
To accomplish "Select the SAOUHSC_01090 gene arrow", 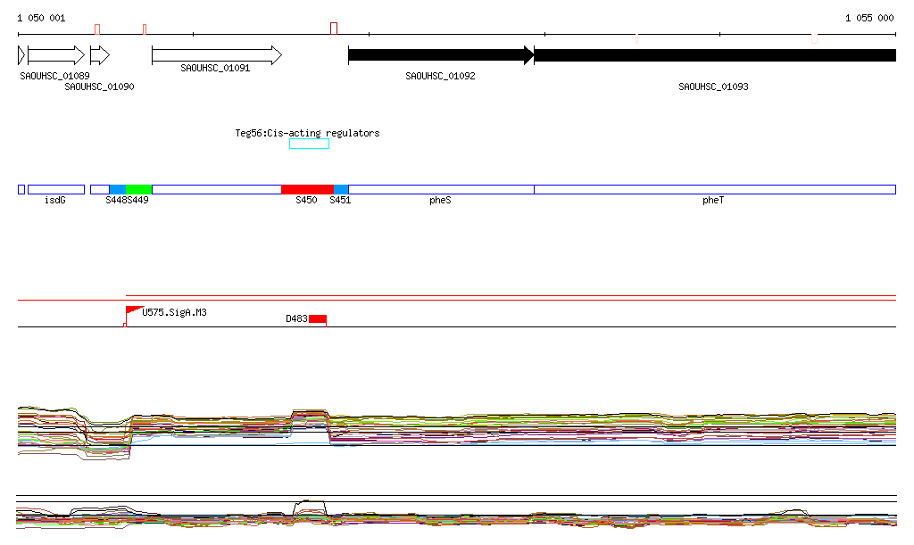I will pos(99,55).
